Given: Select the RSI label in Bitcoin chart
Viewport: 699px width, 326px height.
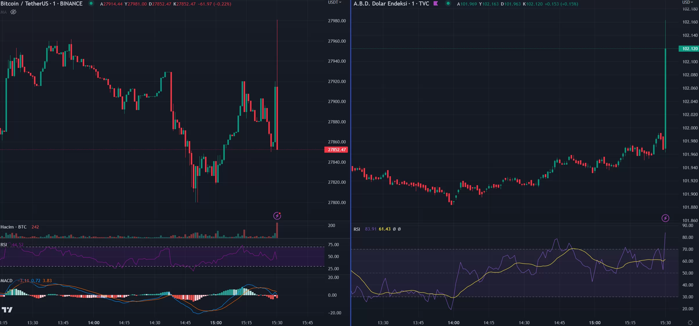Looking at the screenshot, I should click(x=3, y=245).
